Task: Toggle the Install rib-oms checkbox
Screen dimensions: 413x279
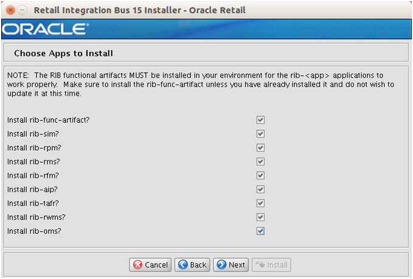Action: coord(260,231)
